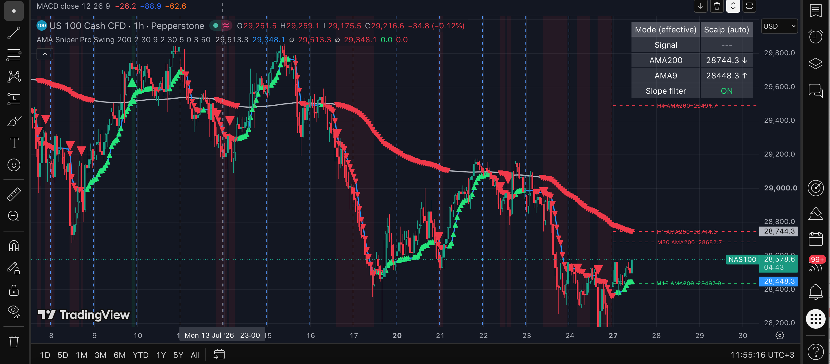Select the XABCD patterns tool
The height and width of the screenshot is (364, 830).
pos(14,77)
